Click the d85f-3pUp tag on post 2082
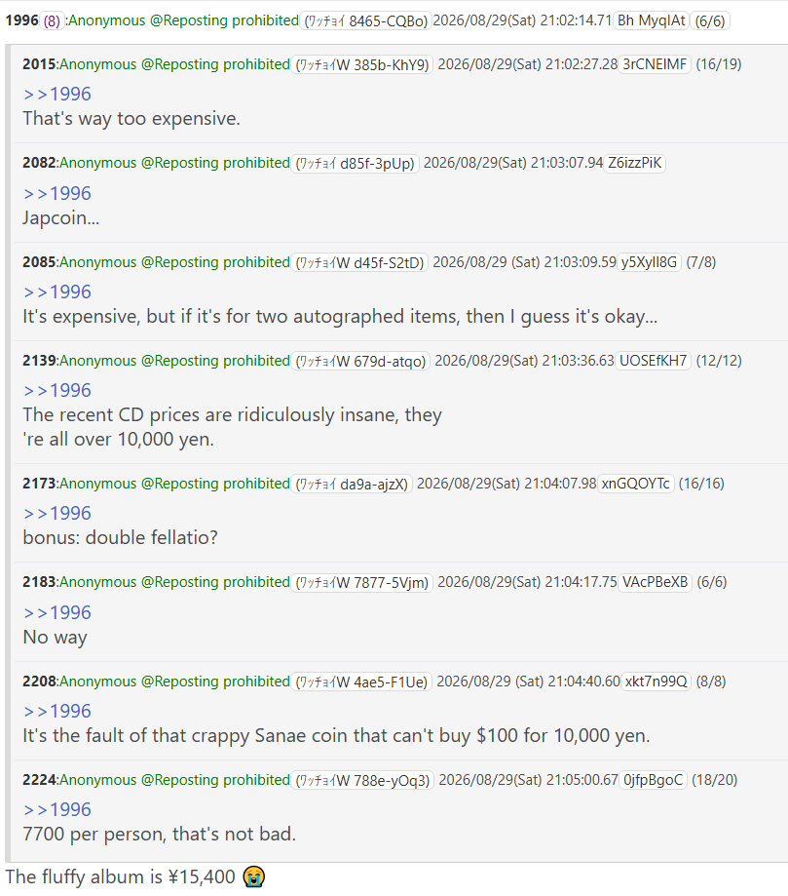Image resolution: width=788 pixels, height=896 pixels. coord(356,164)
